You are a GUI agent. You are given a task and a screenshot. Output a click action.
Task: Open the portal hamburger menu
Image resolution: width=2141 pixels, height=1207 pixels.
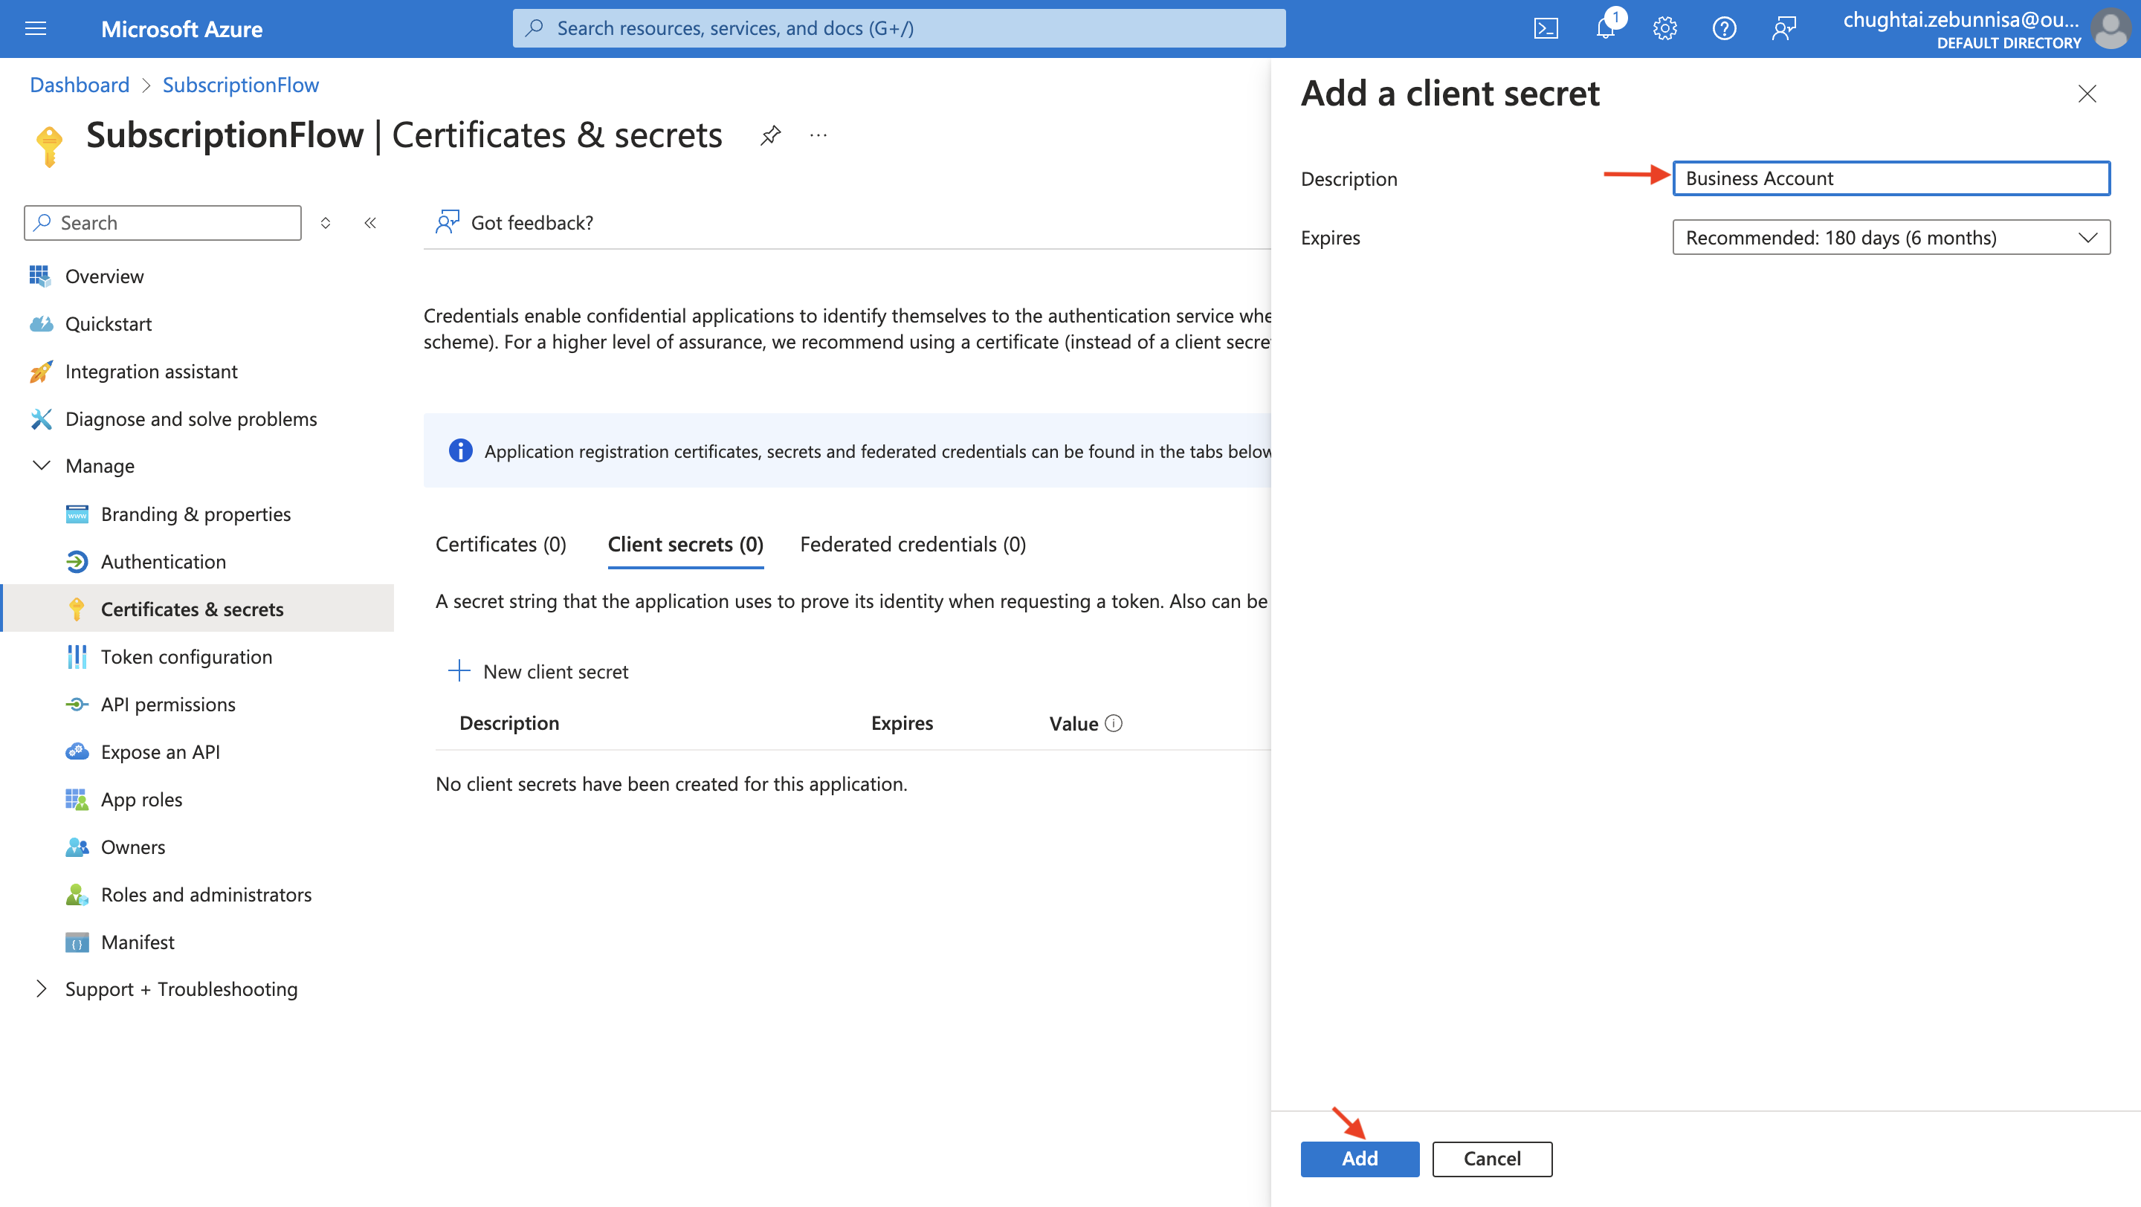(x=36, y=29)
